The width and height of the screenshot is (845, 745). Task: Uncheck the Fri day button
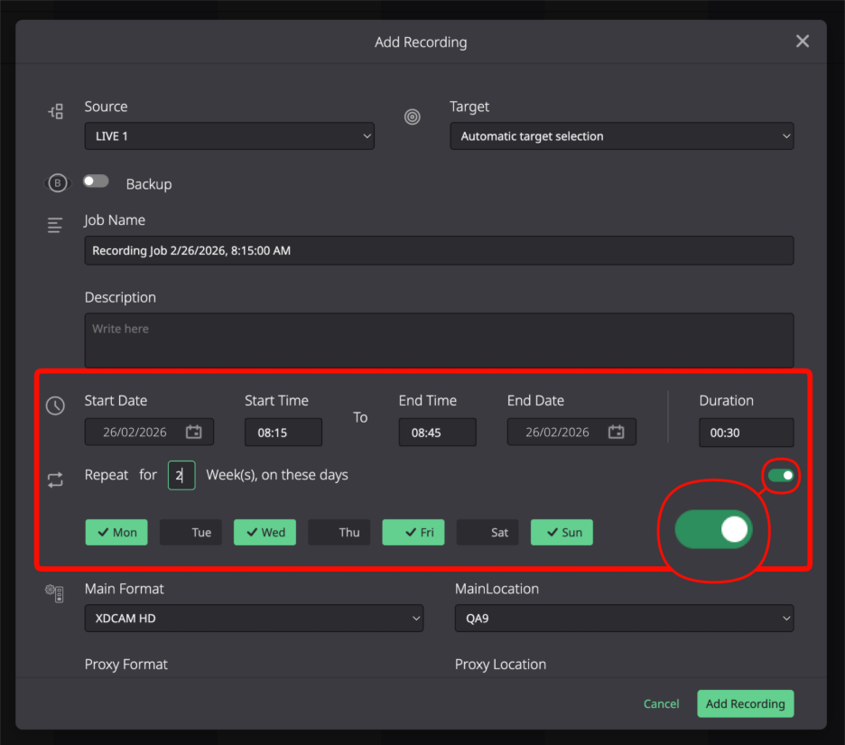[413, 532]
